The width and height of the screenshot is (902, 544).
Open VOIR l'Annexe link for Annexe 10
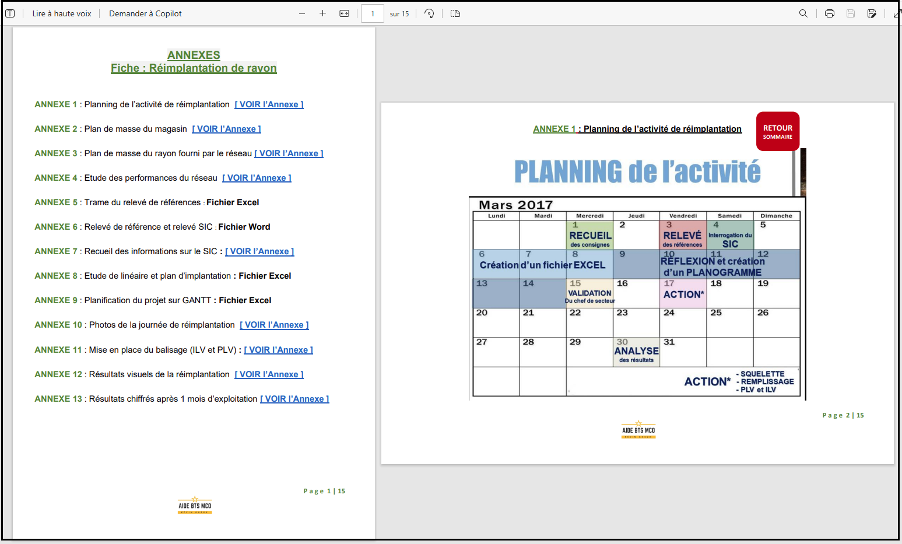click(274, 325)
